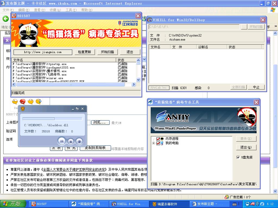Click 开始扫描 in Jiangmin tool

107,52
